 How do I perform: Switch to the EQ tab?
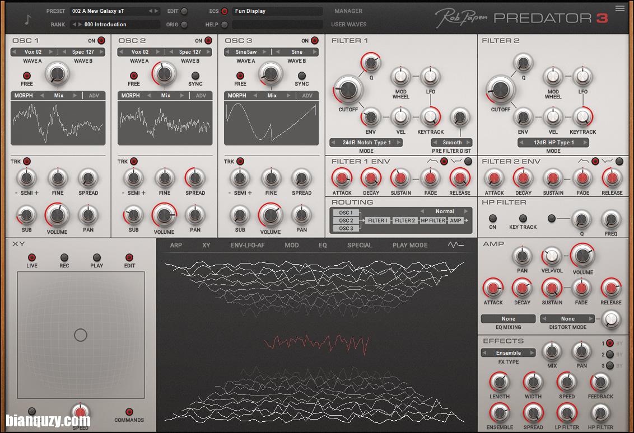322,245
